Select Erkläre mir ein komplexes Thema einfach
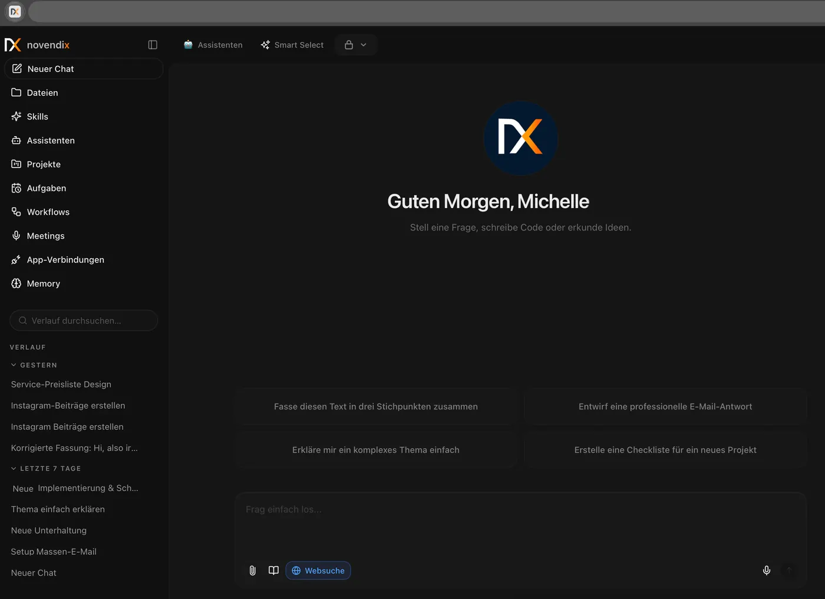825x599 pixels. (x=376, y=450)
